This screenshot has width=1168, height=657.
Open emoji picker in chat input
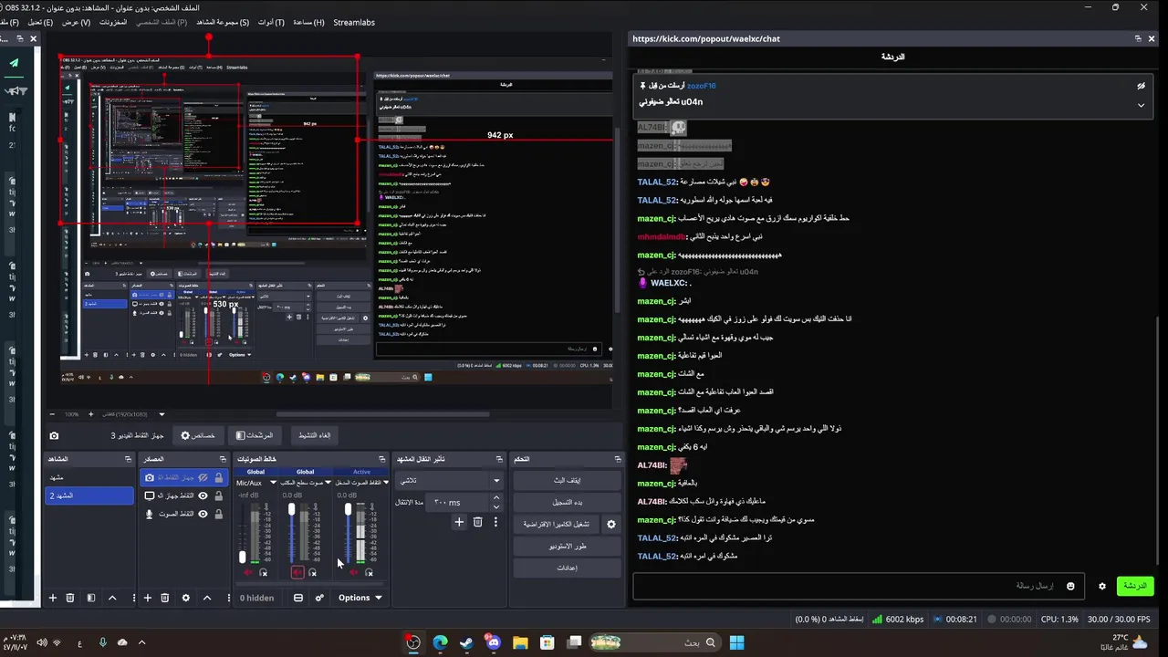(x=1070, y=586)
